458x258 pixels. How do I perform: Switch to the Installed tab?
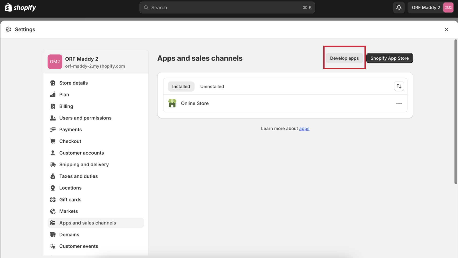pyautogui.click(x=181, y=87)
